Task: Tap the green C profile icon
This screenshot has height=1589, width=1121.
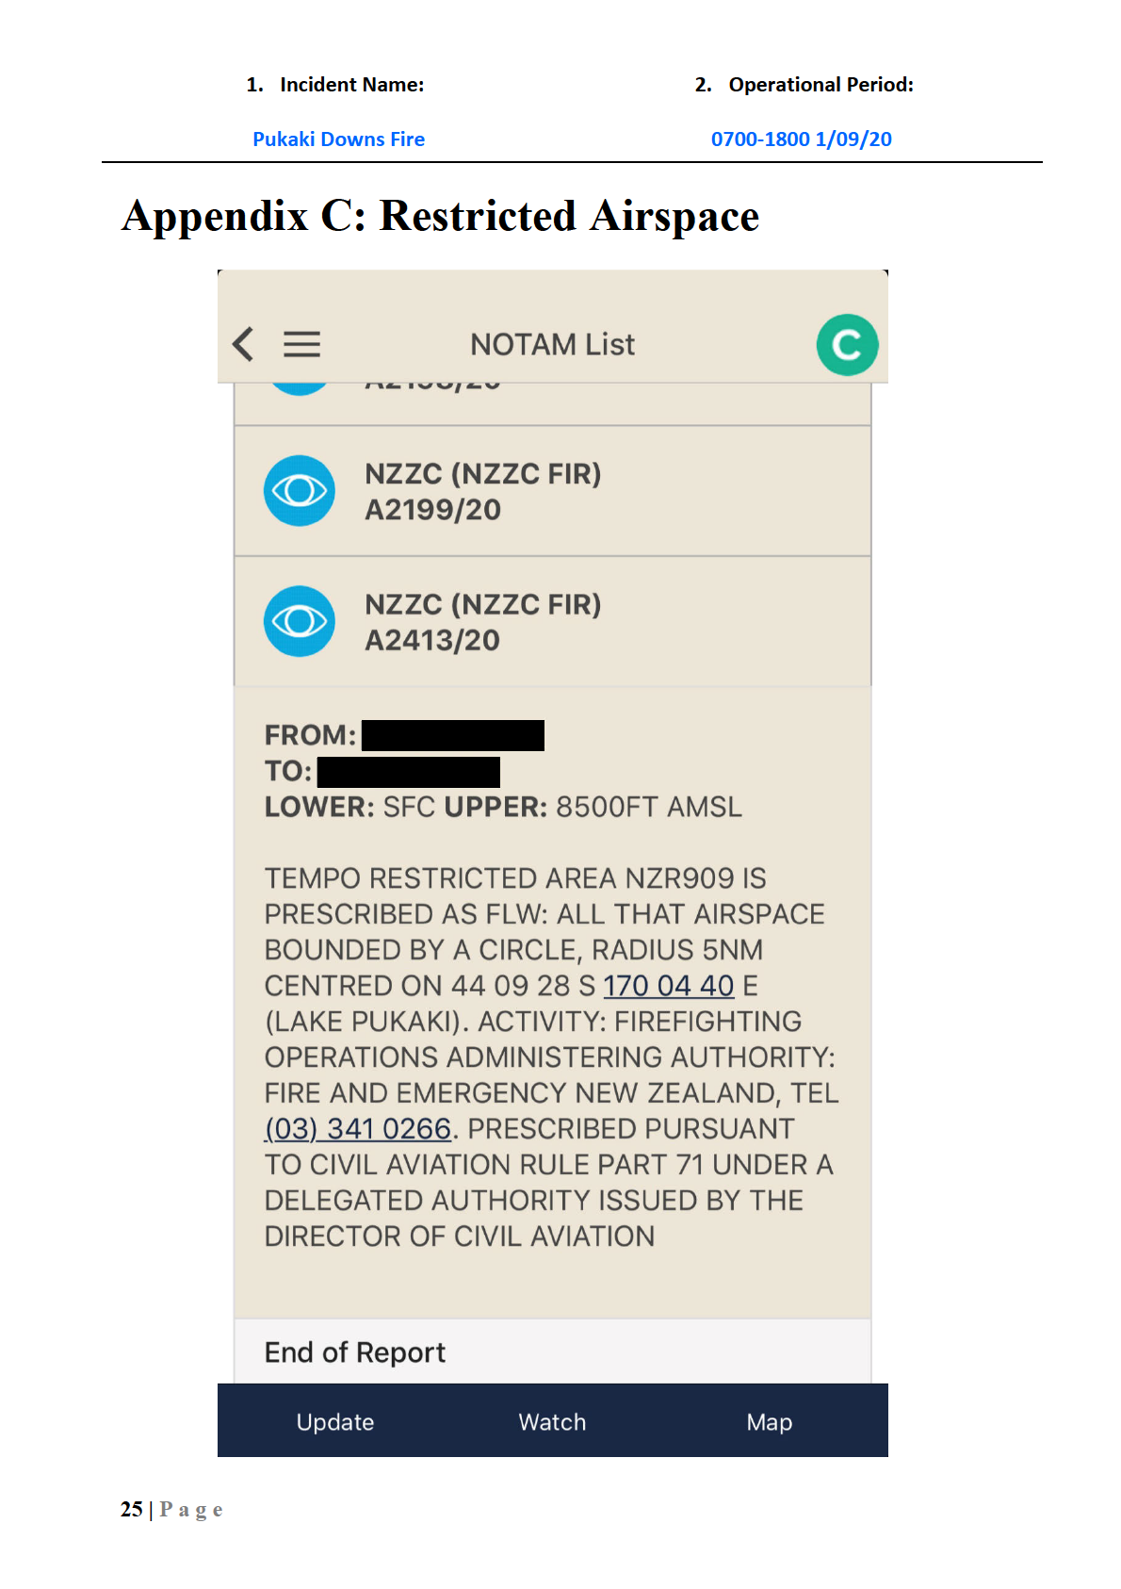Action: (x=847, y=345)
